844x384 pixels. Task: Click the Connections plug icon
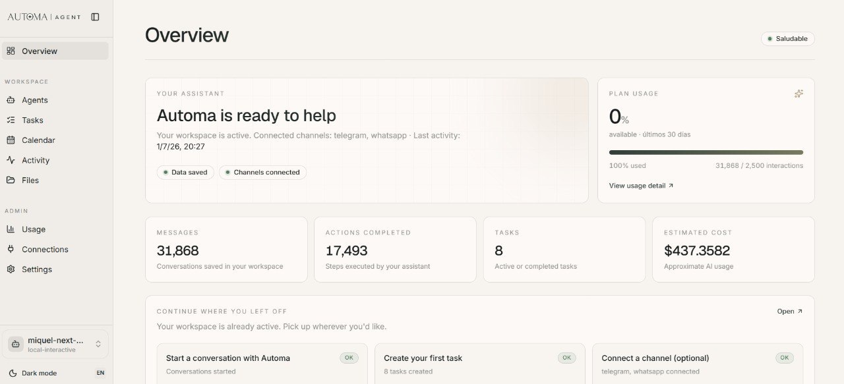(11, 249)
